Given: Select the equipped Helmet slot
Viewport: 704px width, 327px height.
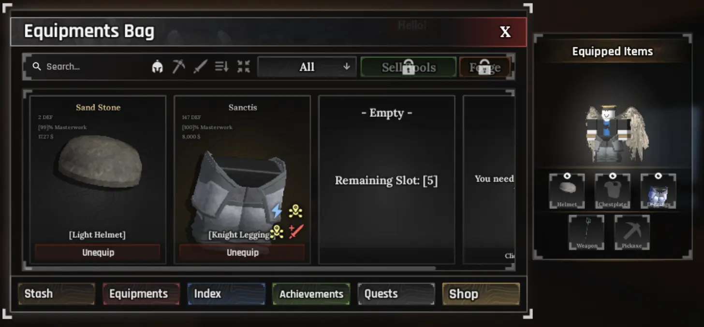Looking at the screenshot, I should click(567, 191).
